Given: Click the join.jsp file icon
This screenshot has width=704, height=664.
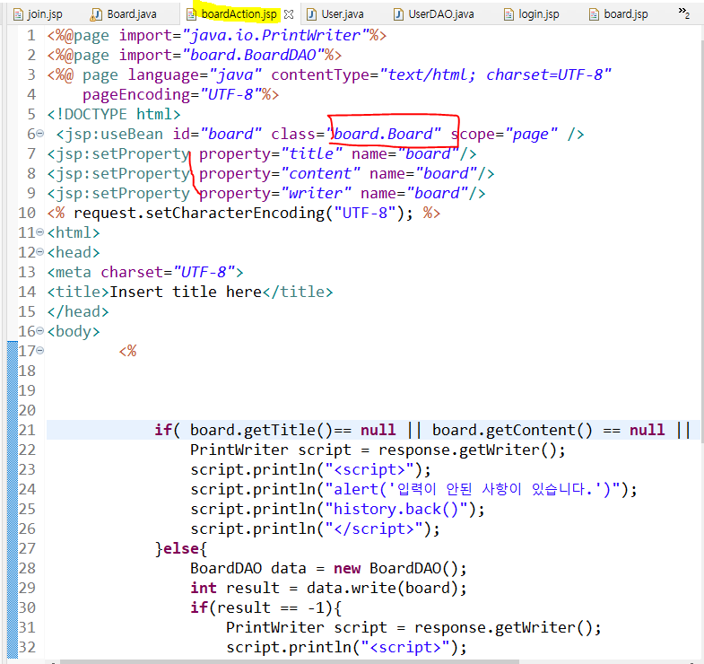Looking at the screenshot, I should (x=19, y=15).
